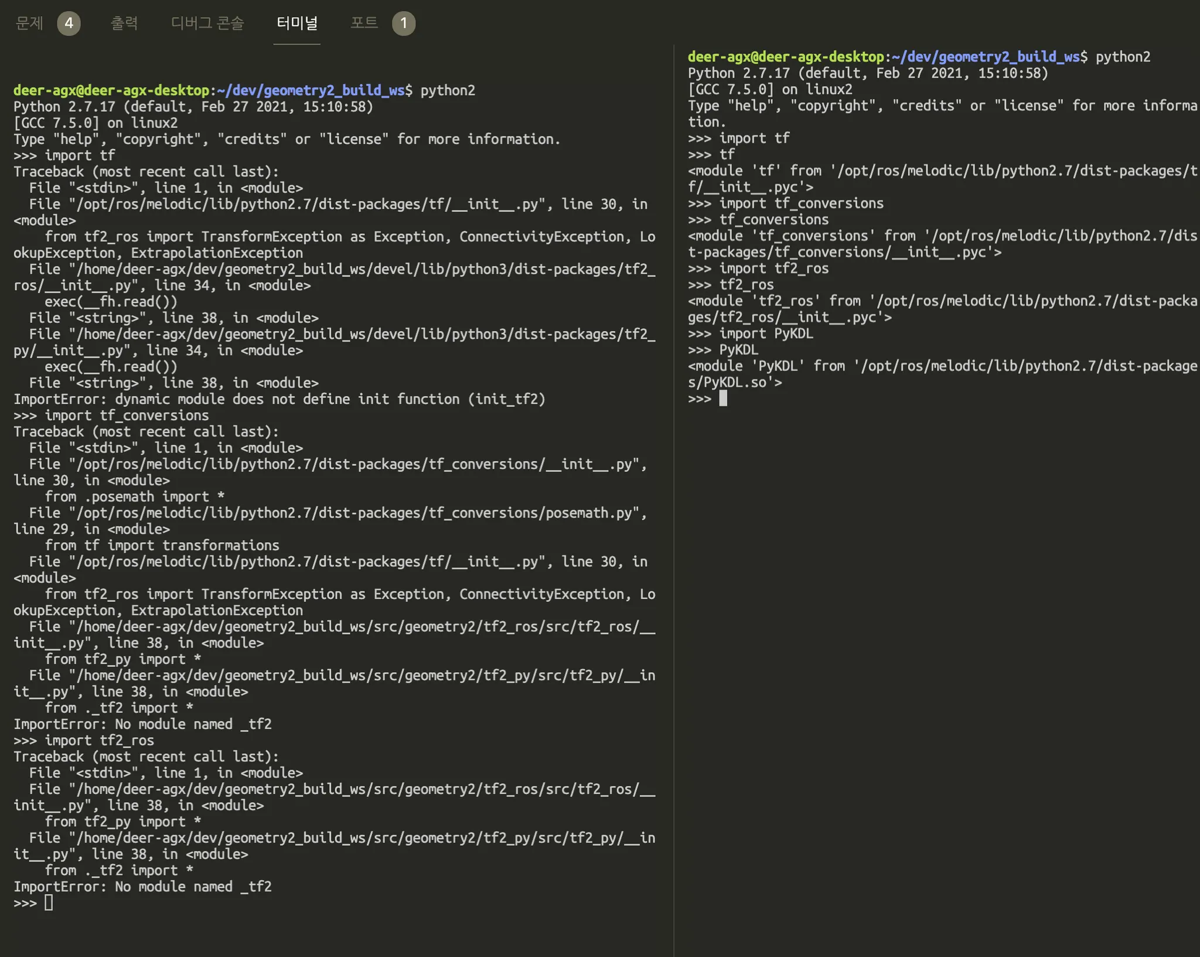The width and height of the screenshot is (1200, 957).
Task: Select the 터미널 terminal tab
Action: point(296,23)
